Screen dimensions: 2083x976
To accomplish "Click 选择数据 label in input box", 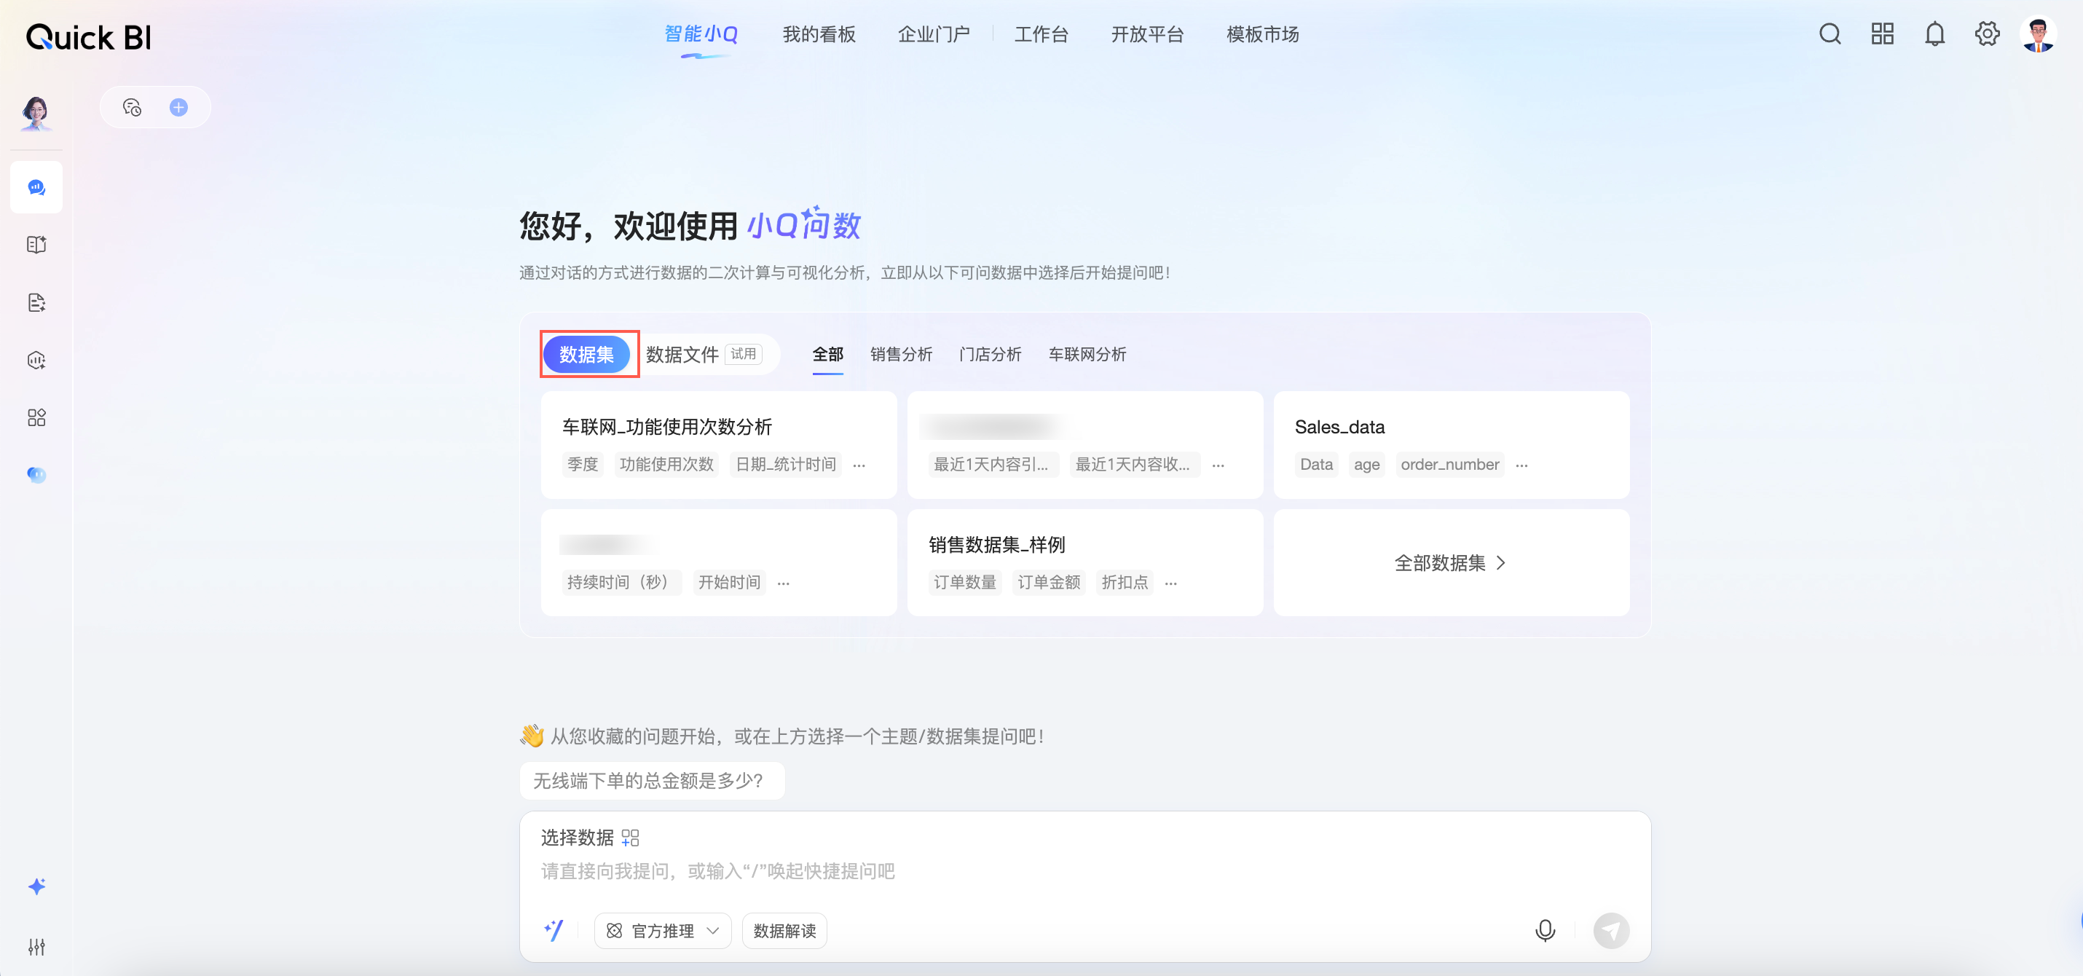I will (x=578, y=838).
